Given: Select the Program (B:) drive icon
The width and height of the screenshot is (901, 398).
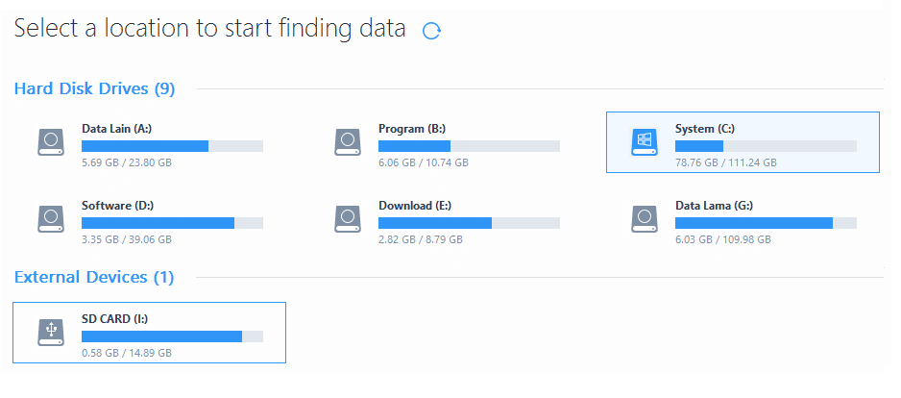Looking at the screenshot, I should click(x=348, y=142).
